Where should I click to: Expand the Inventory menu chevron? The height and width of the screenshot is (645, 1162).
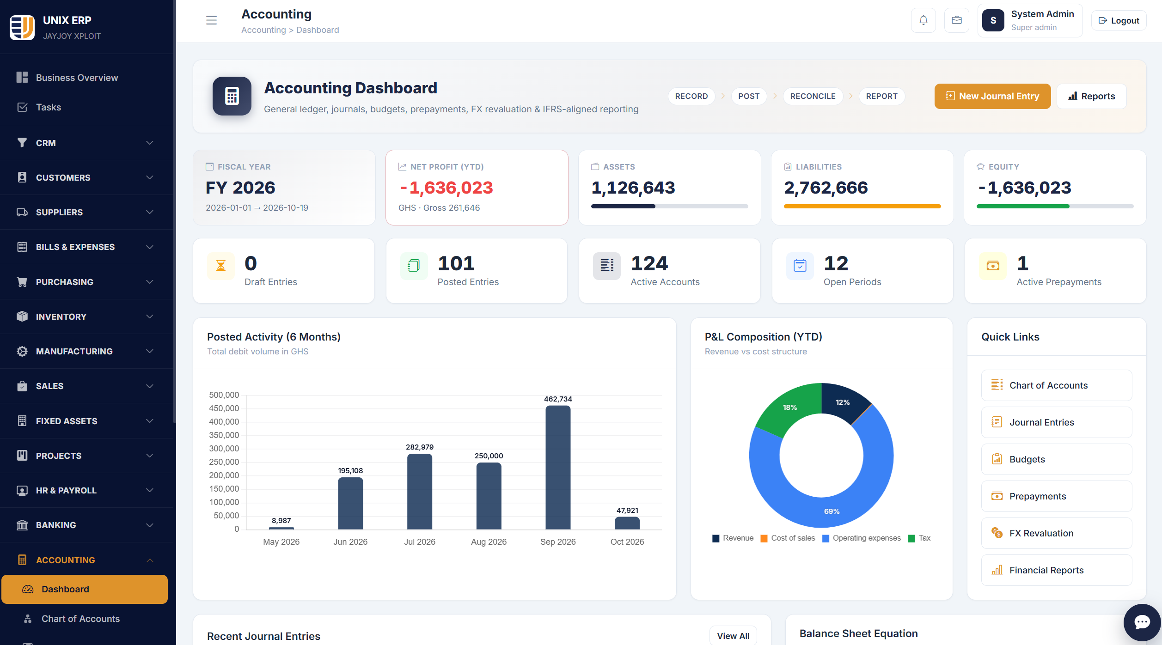(x=150, y=316)
